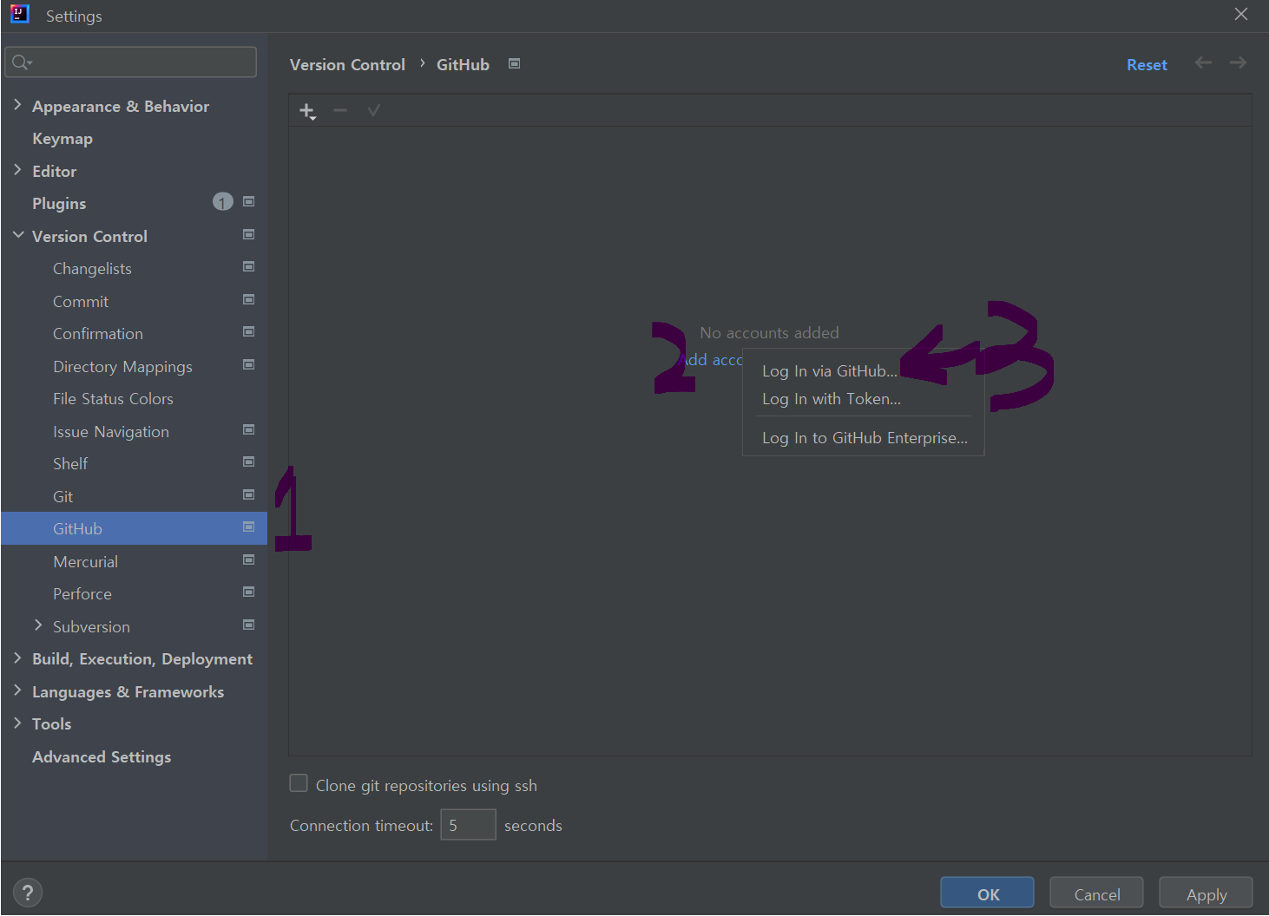The height and width of the screenshot is (916, 1269).
Task: Expand the Tools section
Action: [17, 723]
